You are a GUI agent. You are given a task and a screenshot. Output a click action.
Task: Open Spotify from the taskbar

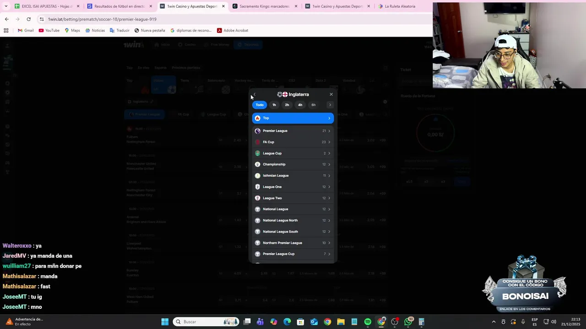coord(368,322)
